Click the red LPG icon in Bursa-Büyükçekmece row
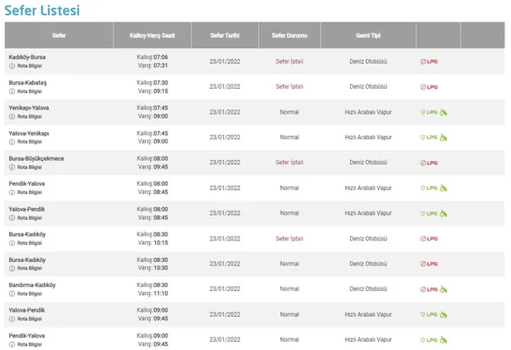The image size is (511, 350). tap(429, 163)
